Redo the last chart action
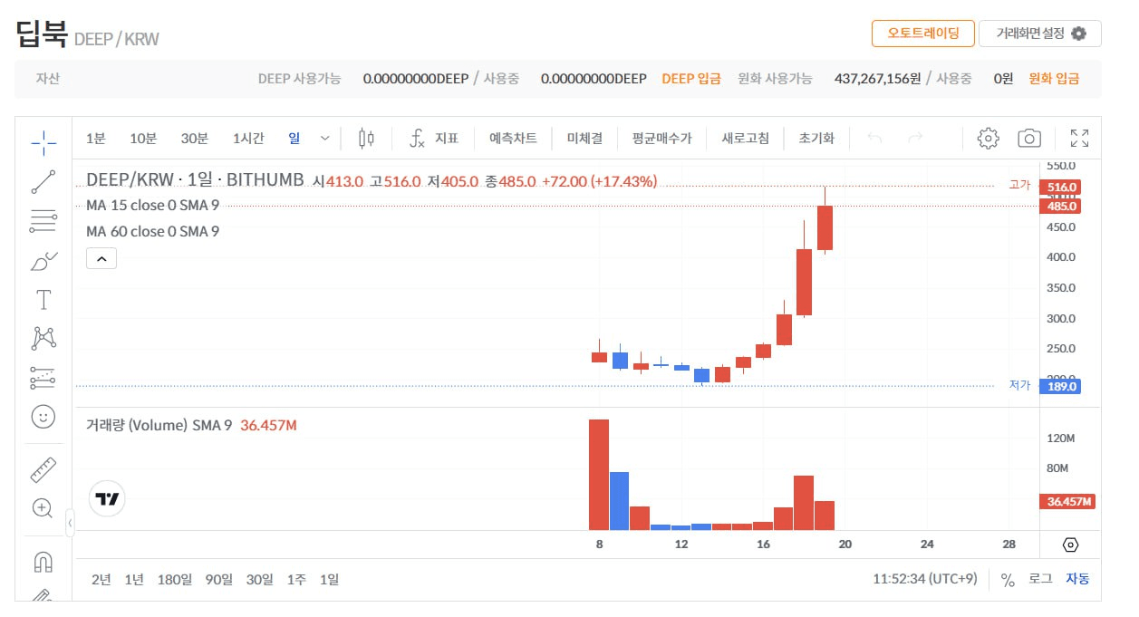Screen dimensions: 1139x617 pyautogui.click(x=915, y=139)
